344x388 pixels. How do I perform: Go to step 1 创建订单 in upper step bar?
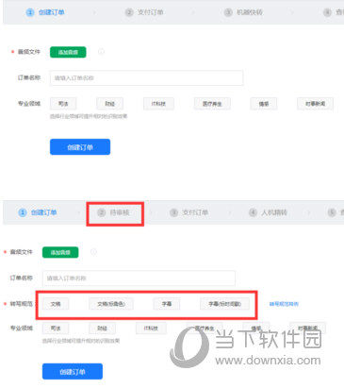point(45,12)
